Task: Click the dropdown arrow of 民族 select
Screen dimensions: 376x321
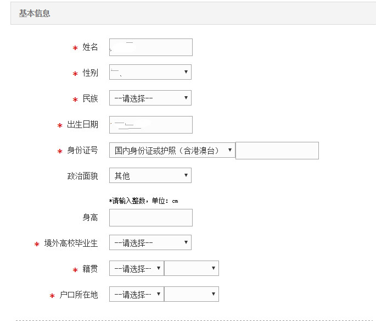Action: 186,98
